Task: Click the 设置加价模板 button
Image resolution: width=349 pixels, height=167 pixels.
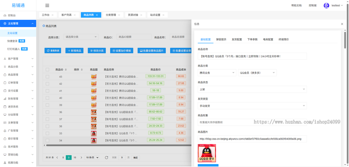Action: tap(122, 51)
